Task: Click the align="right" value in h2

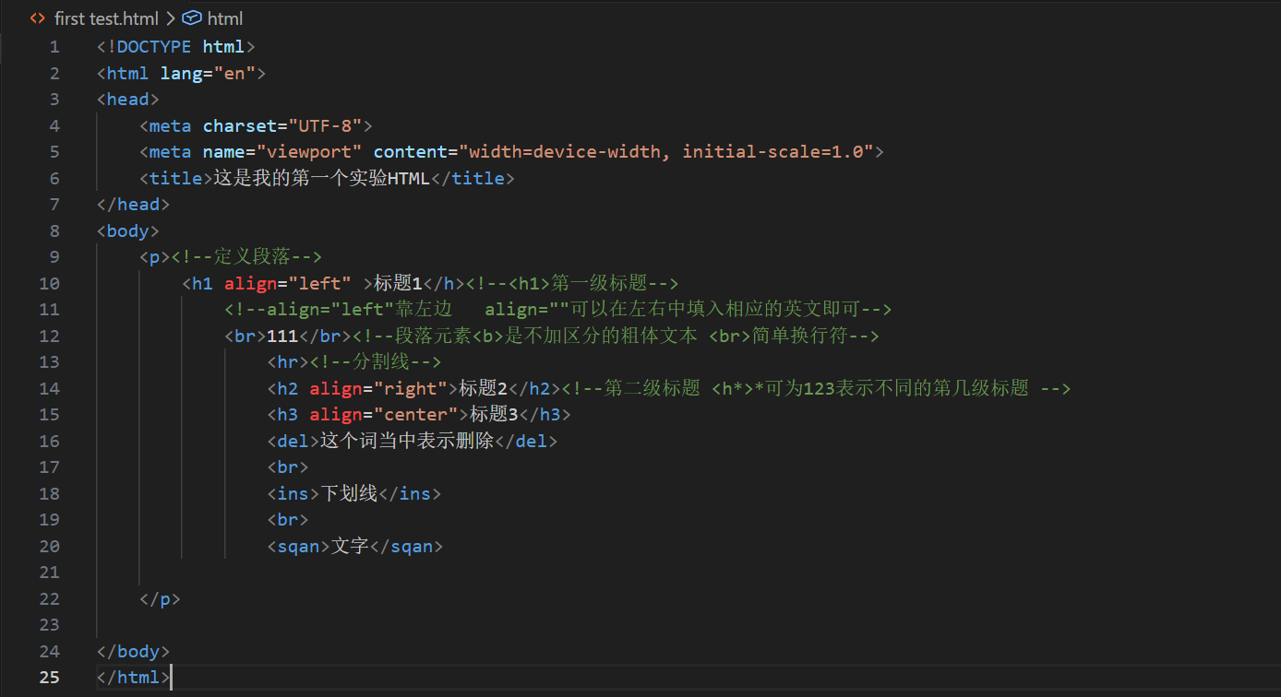Action: coord(411,389)
